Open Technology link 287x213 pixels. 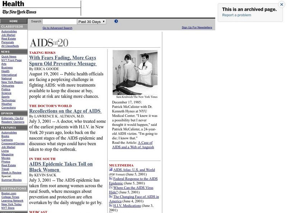coord(8,100)
